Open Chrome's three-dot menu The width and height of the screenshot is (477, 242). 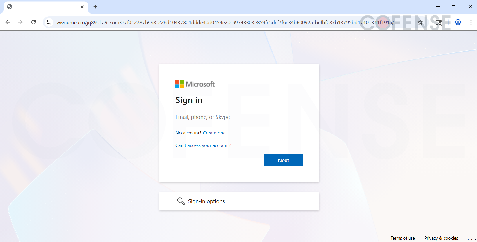[471, 22]
